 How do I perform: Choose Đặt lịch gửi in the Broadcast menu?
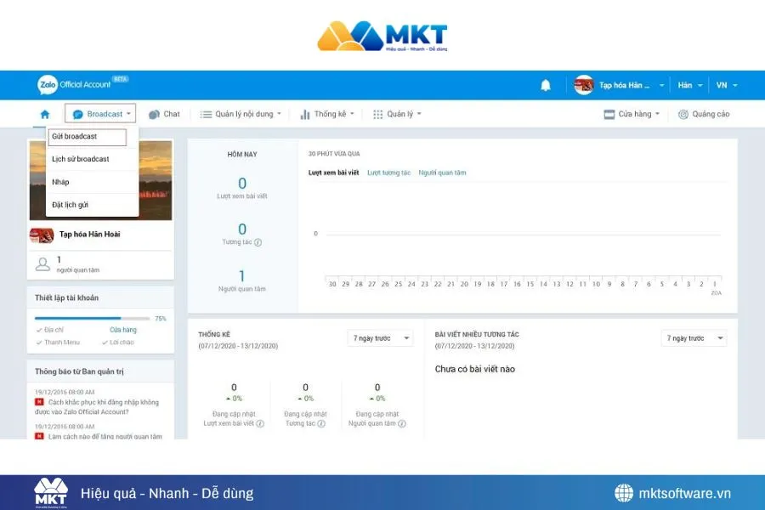76,206
